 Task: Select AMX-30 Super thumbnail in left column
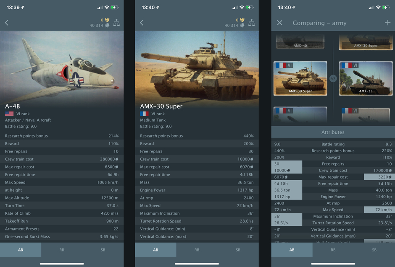(x=300, y=78)
